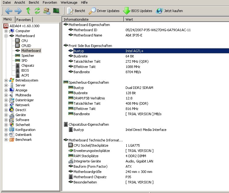Image resolution: width=229 pixels, height=193 pixels.
Task: Expand the Computer tree node
Action: (x=6, y=31)
